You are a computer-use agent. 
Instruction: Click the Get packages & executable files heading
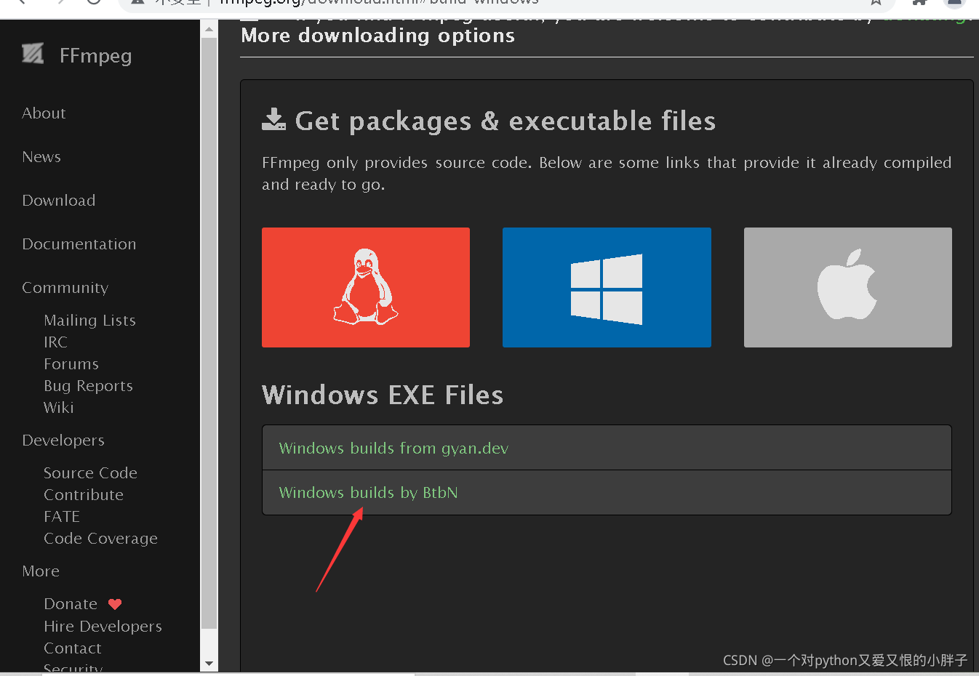[505, 121]
